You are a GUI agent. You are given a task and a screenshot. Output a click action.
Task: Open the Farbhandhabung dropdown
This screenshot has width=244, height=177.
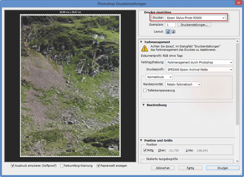(199, 62)
